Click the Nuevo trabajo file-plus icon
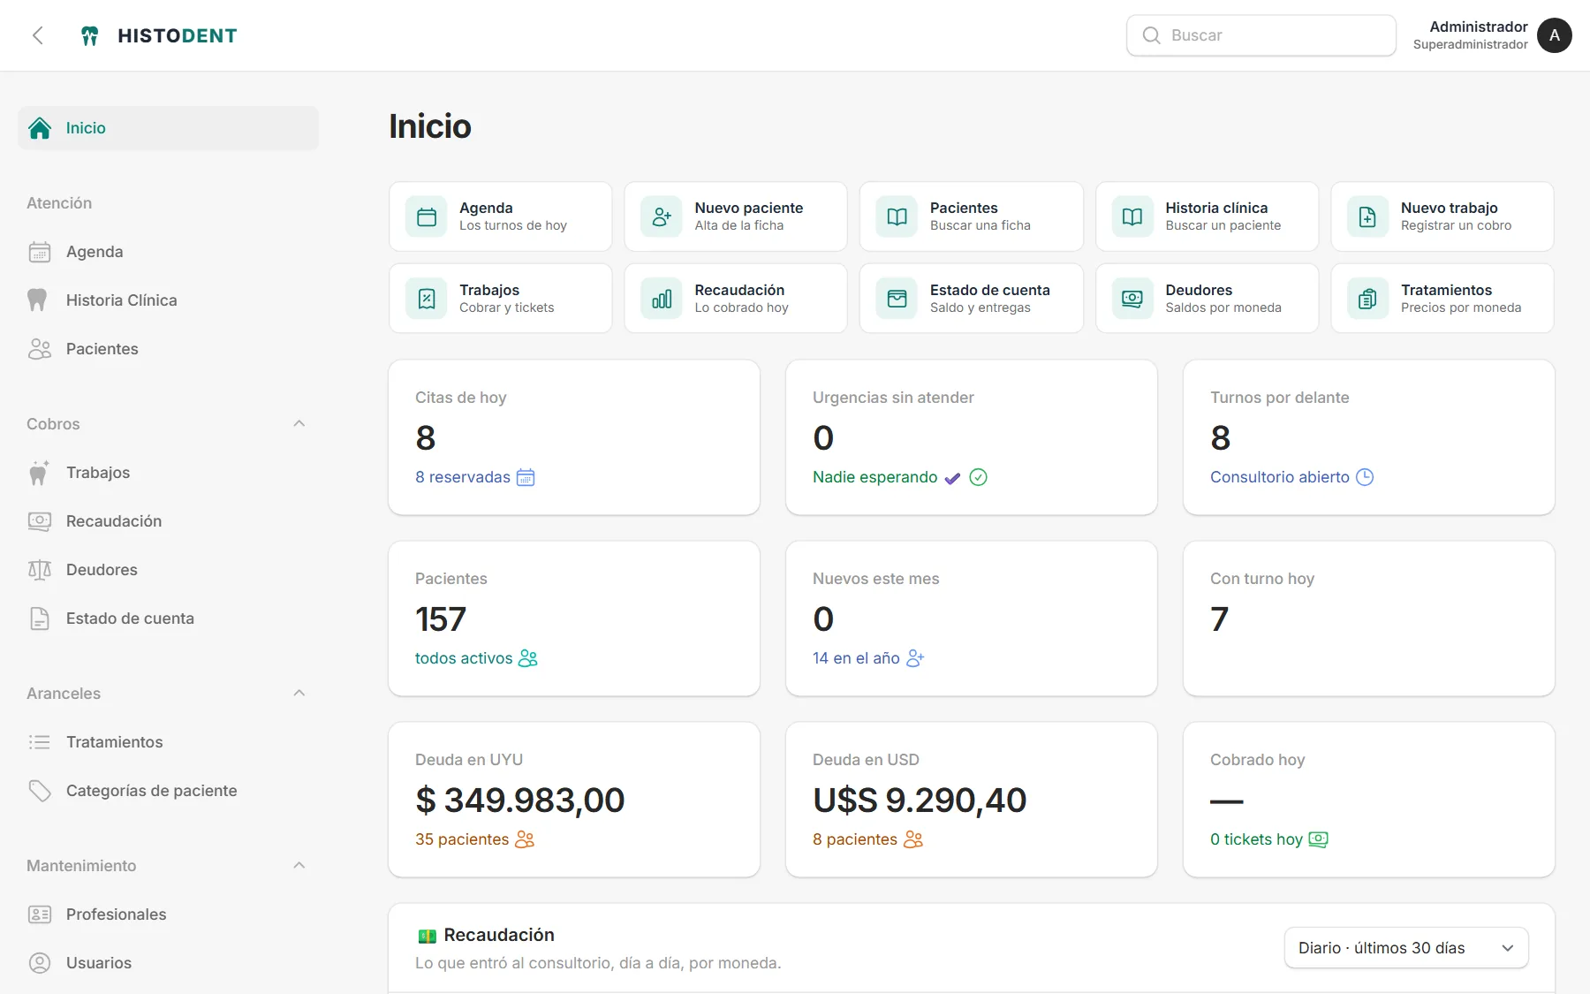The width and height of the screenshot is (1590, 994). tap(1367, 216)
